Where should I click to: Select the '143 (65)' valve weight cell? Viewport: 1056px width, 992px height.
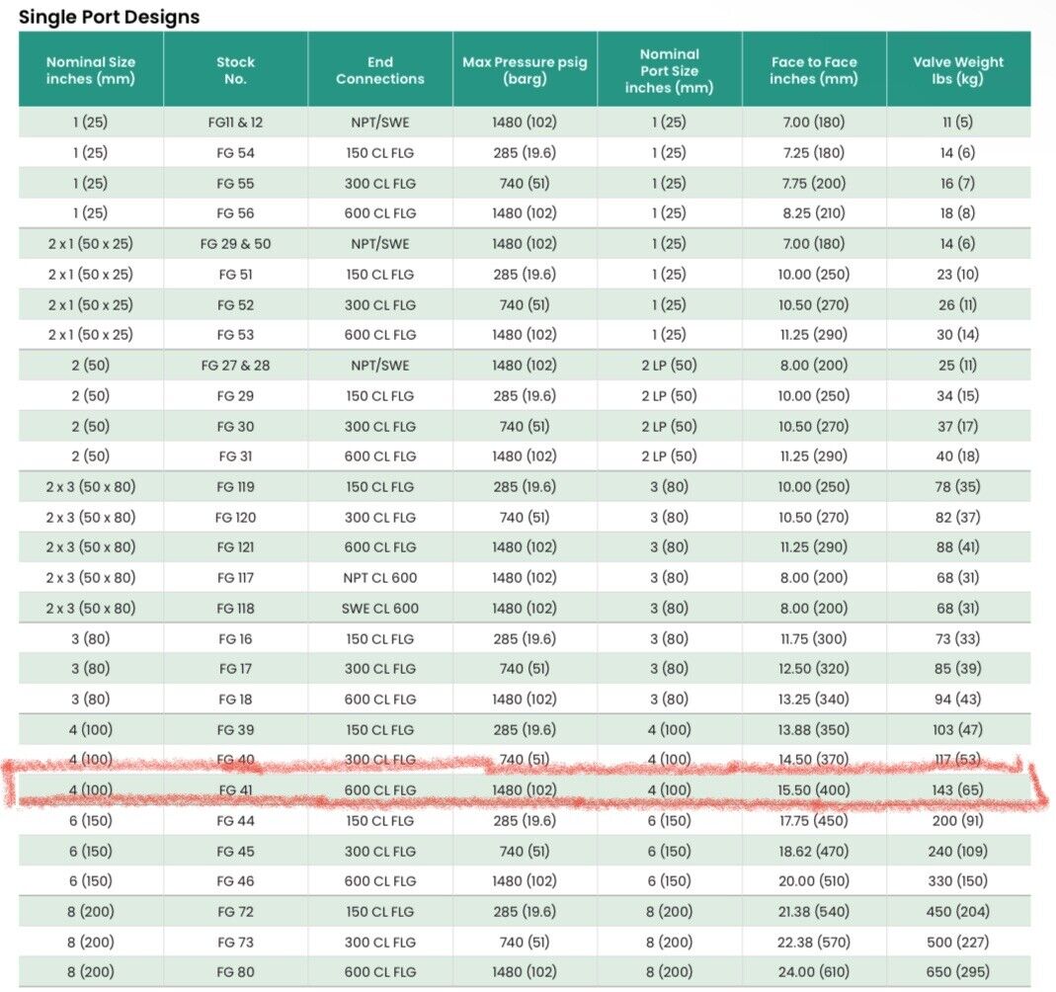[x=958, y=790]
